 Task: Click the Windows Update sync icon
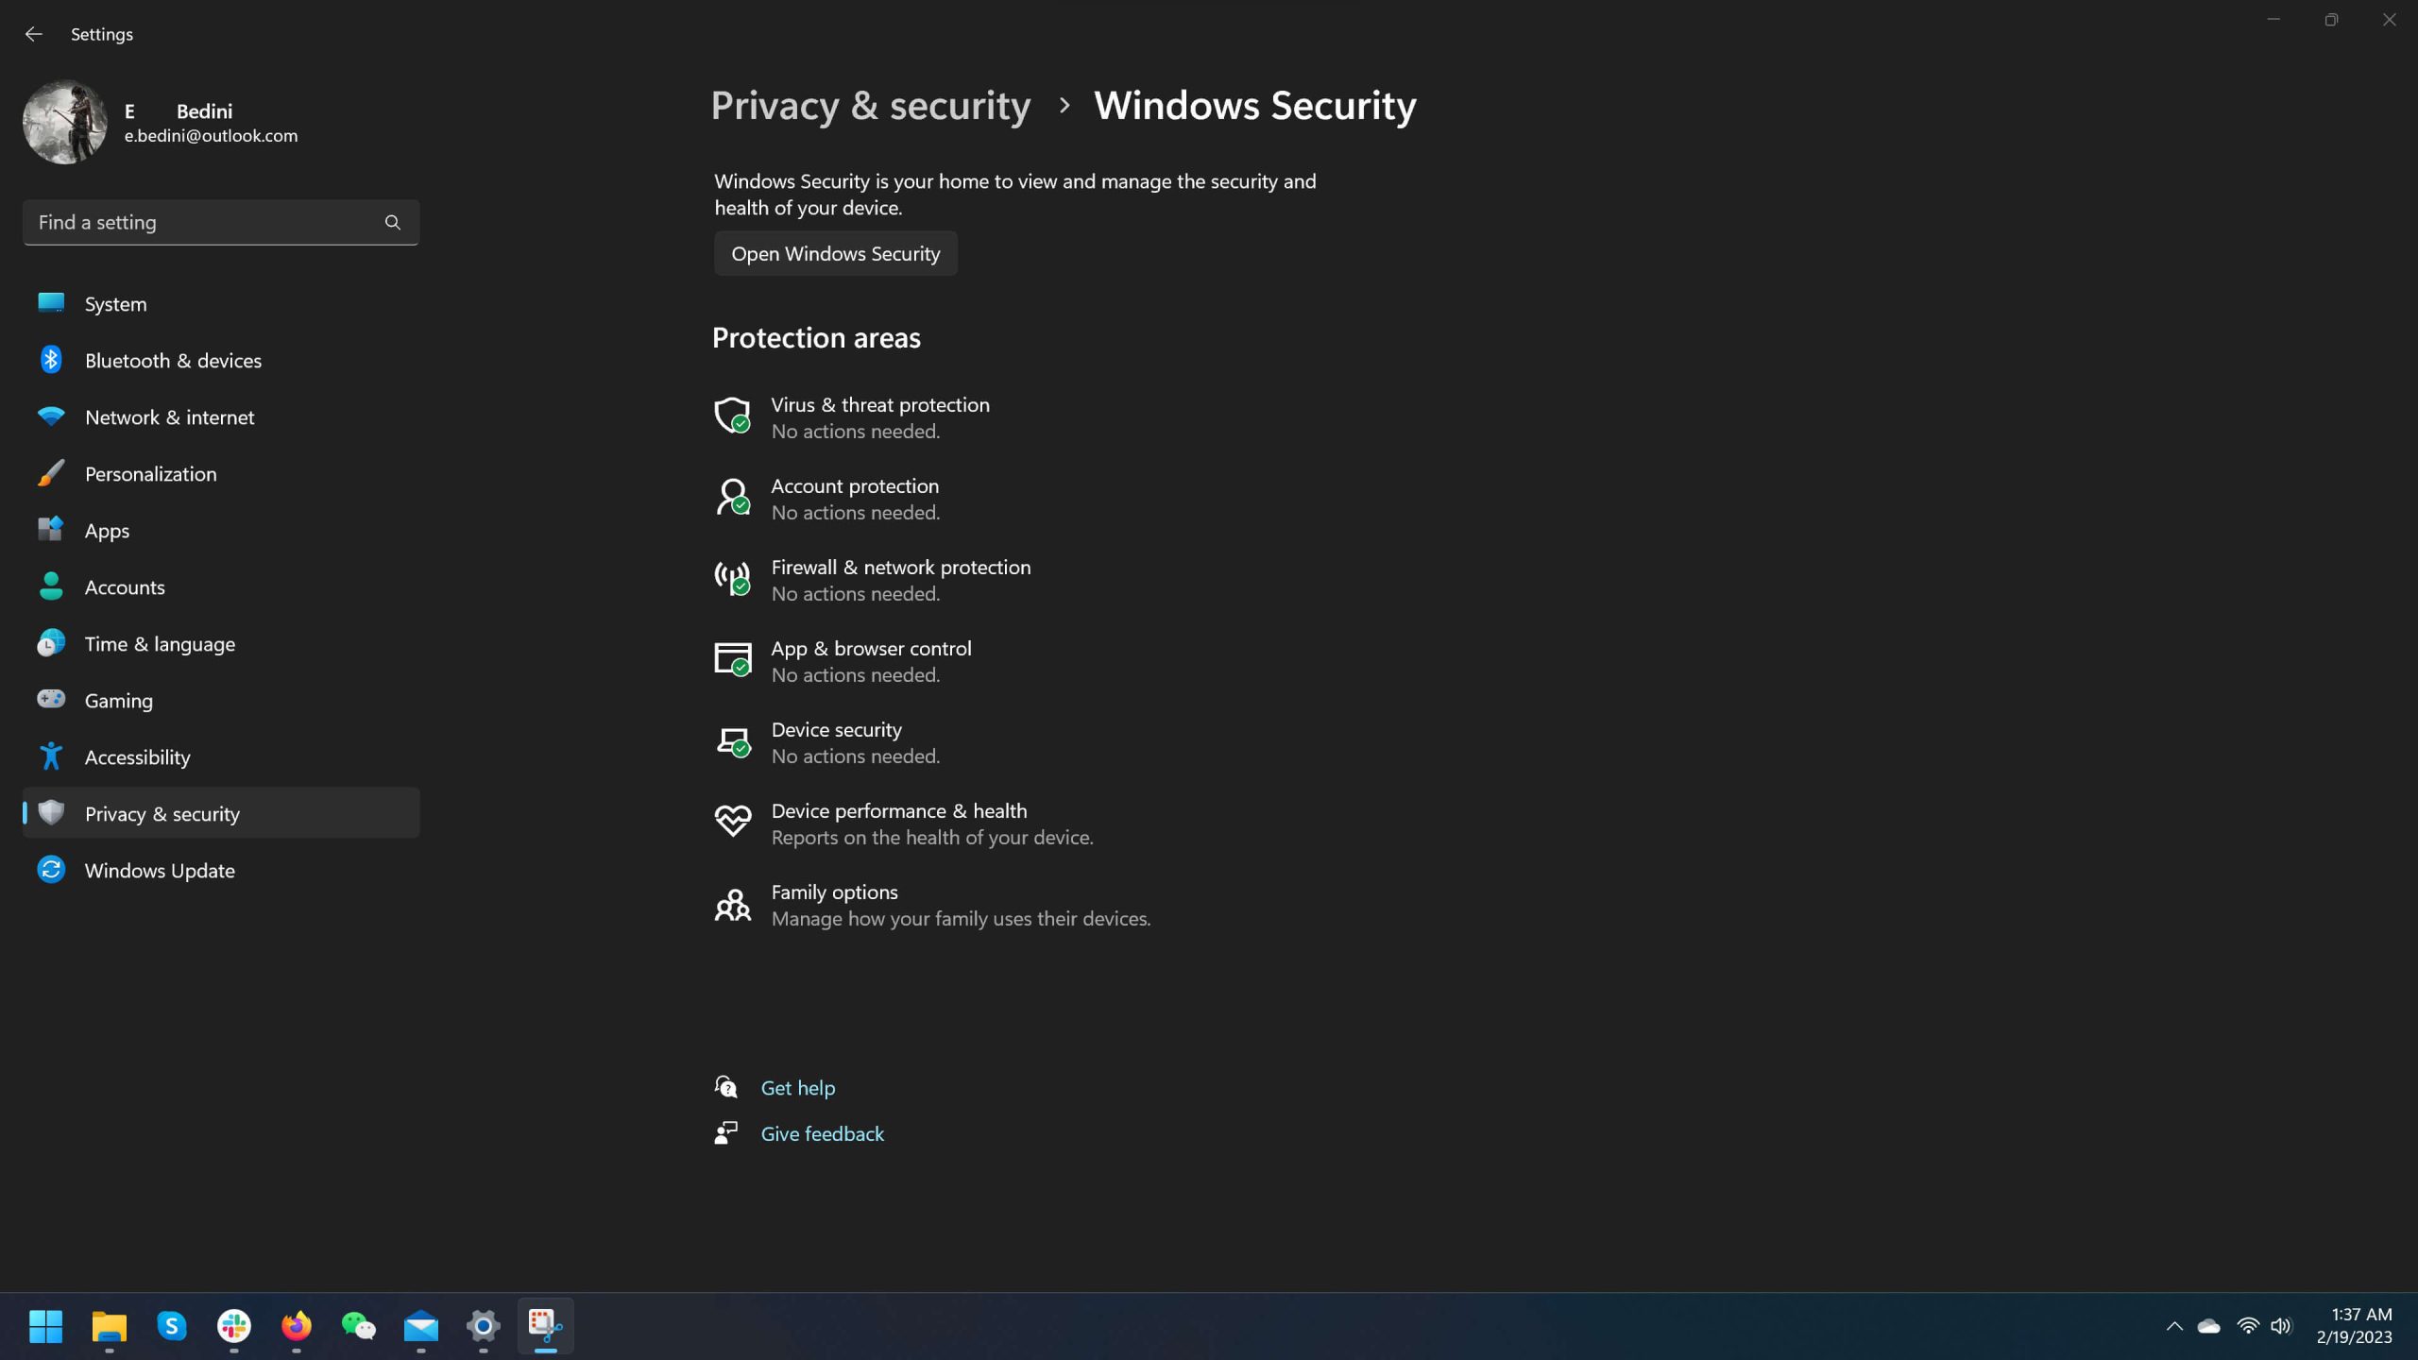[51, 869]
